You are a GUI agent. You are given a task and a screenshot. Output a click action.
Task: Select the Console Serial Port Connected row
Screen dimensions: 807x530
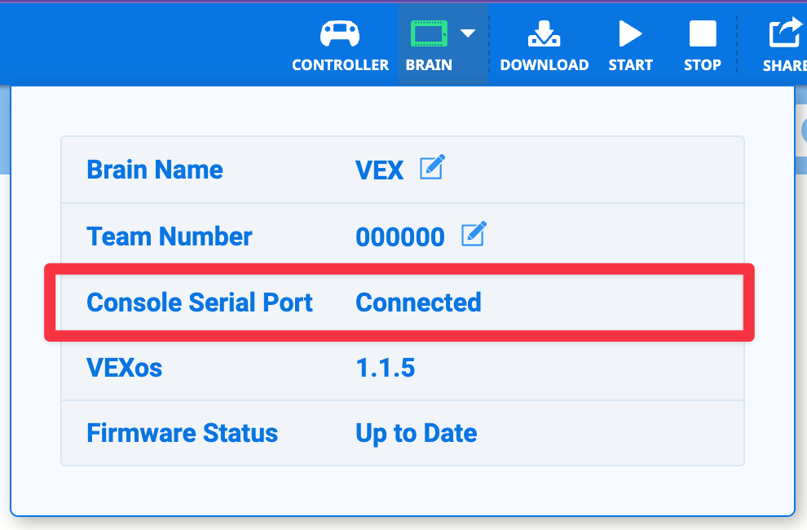[401, 302]
